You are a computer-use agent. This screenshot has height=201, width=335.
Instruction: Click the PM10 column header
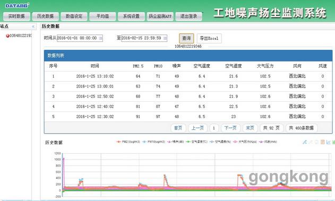click(x=158, y=66)
